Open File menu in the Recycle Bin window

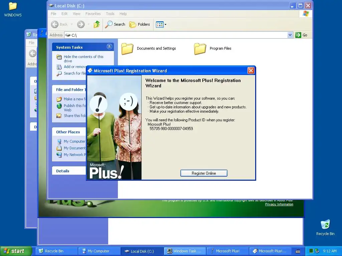(31, 43)
